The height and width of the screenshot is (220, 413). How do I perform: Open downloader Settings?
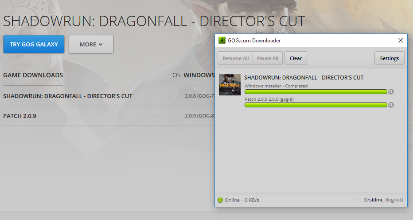(390, 58)
